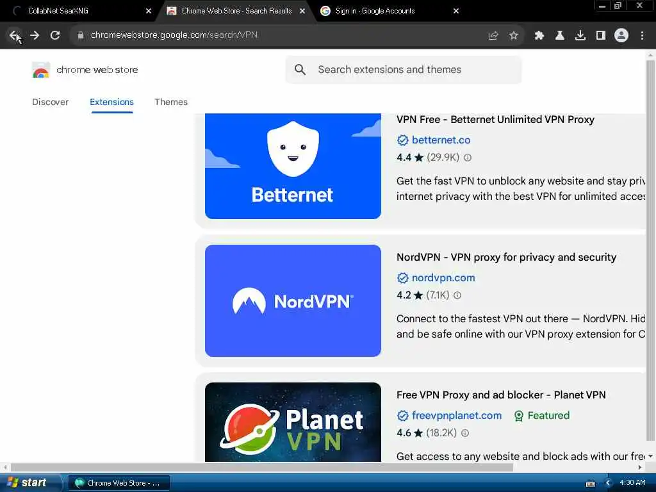The height and width of the screenshot is (492, 656).
Task: Click the NordVPN description starting 'Connect to the fastest'
Action: tap(520, 326)
